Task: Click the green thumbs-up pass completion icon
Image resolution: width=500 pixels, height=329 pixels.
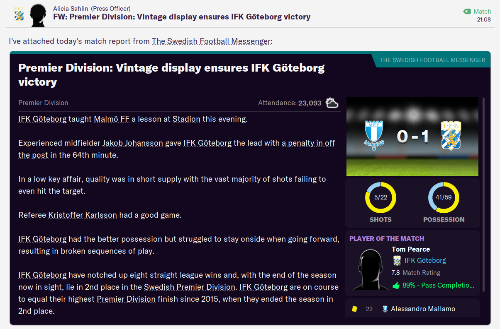Action: (x=396, y=285)
